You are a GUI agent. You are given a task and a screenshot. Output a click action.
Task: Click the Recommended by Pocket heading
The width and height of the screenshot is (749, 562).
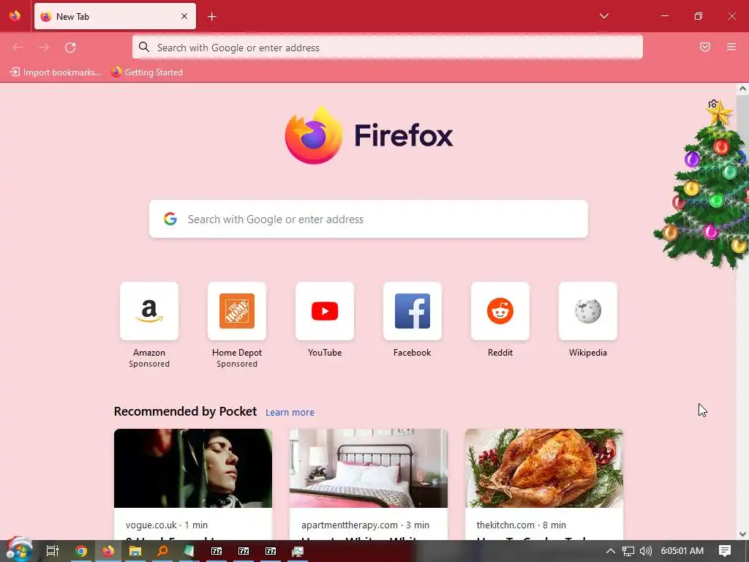tap(185, 411)
